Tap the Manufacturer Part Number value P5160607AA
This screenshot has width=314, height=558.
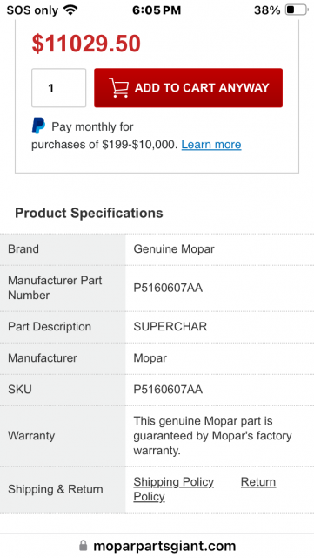168,288
